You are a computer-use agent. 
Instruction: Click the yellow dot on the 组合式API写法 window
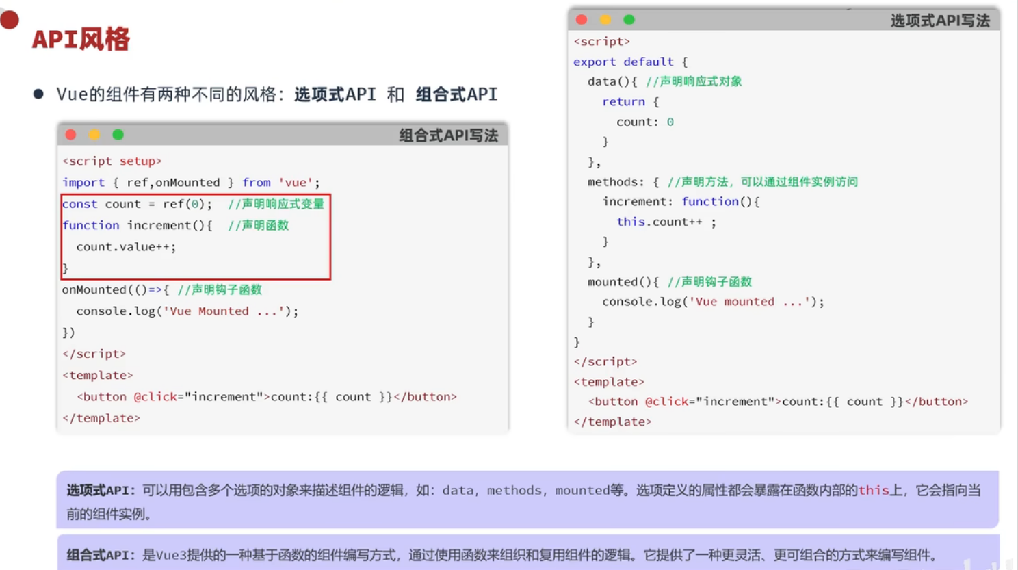coord(94,135)
